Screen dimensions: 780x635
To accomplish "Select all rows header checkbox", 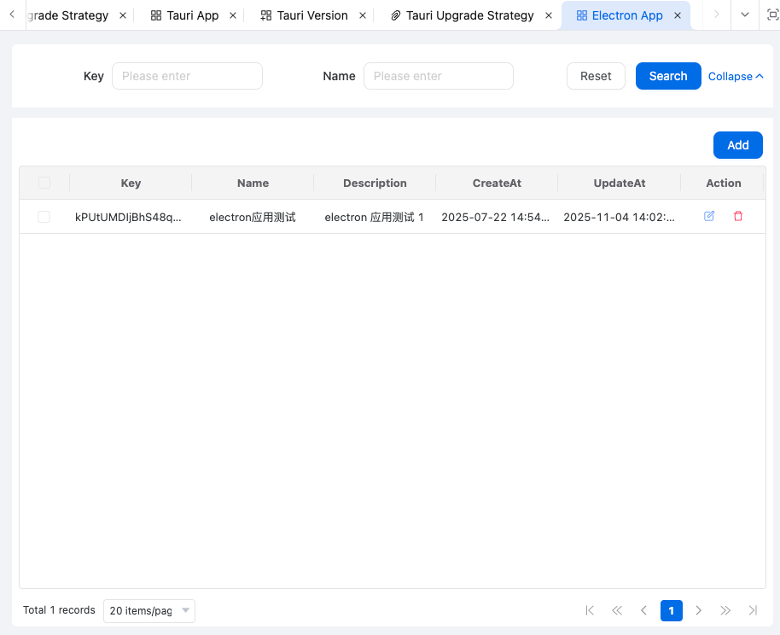I will (x=44, y=183).
